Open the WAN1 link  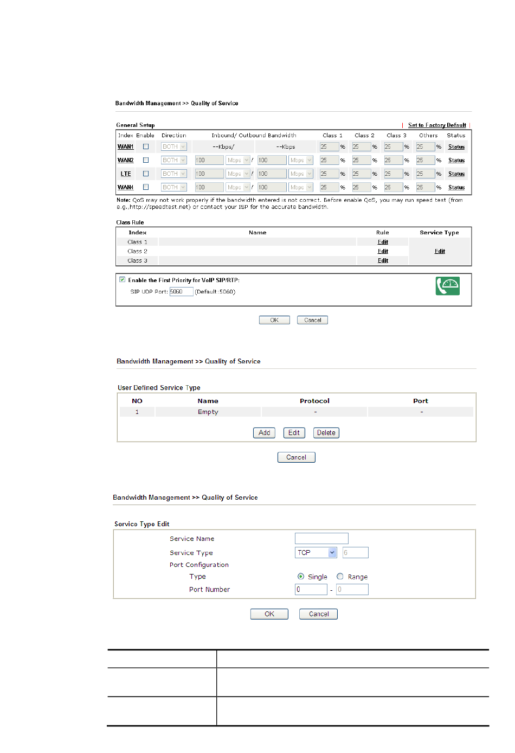point(126,146)
